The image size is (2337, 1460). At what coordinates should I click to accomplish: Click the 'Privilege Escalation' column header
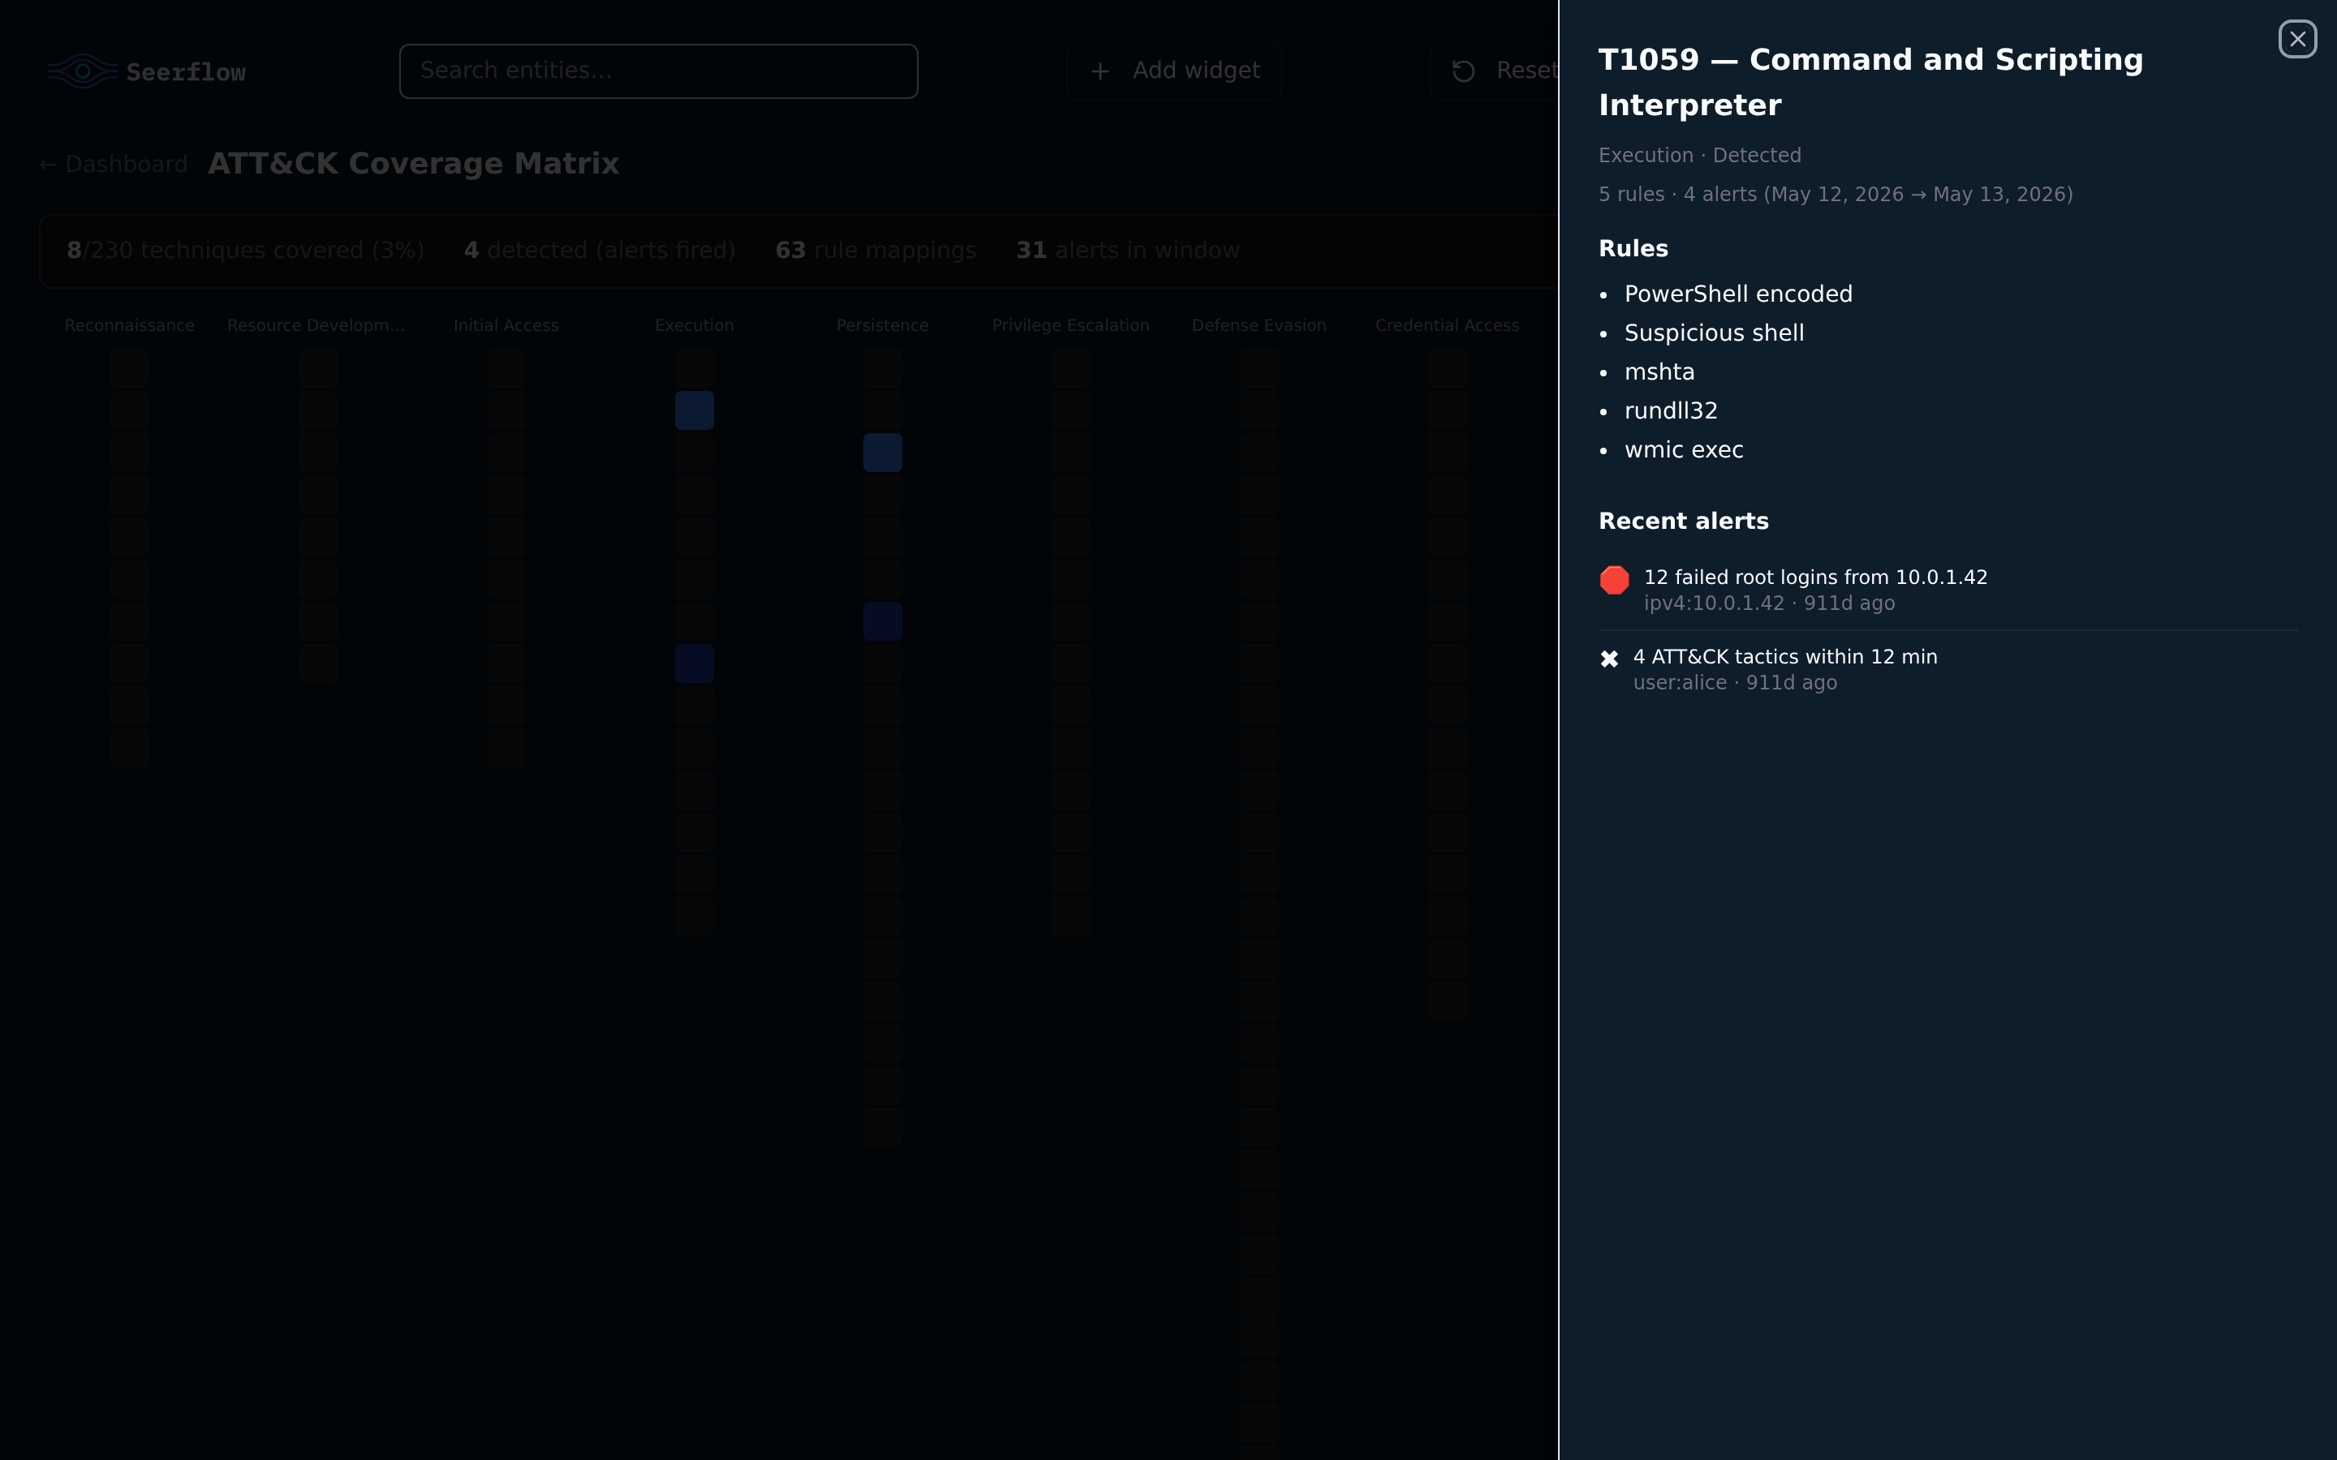(1071, 325)
